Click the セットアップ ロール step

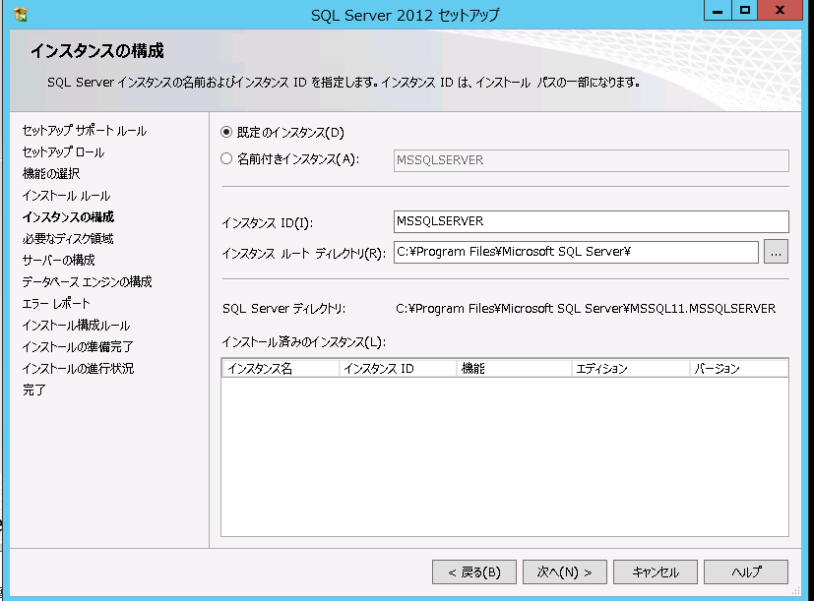tap(63, 152)
